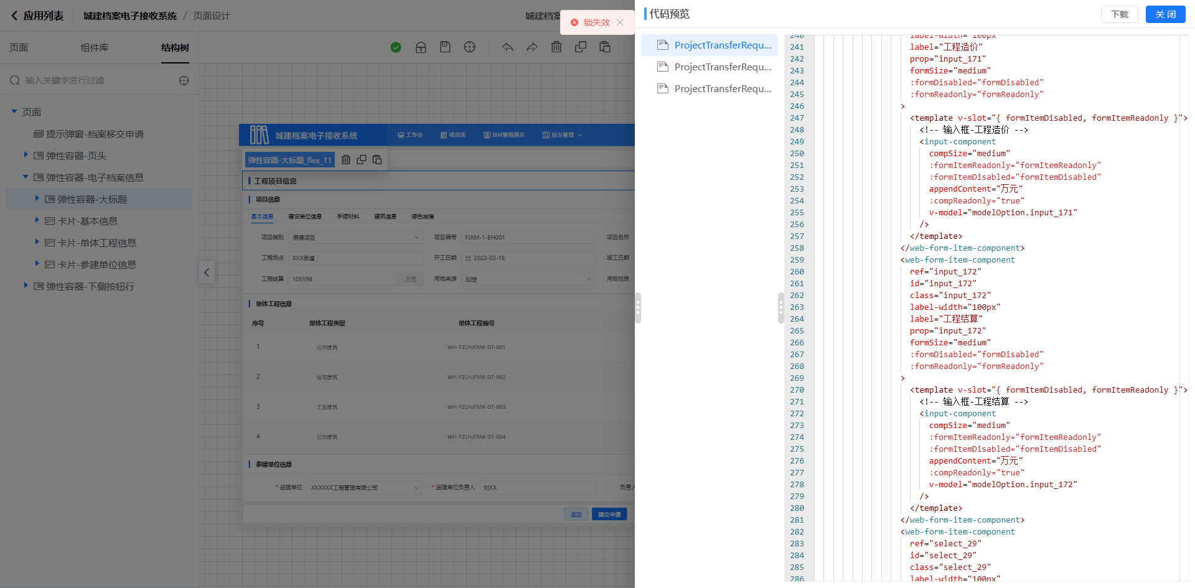Screen dimensions: 1195x588
Task: Expand the 弹性容器-页头 tree node
Action: tap(26, 155)
